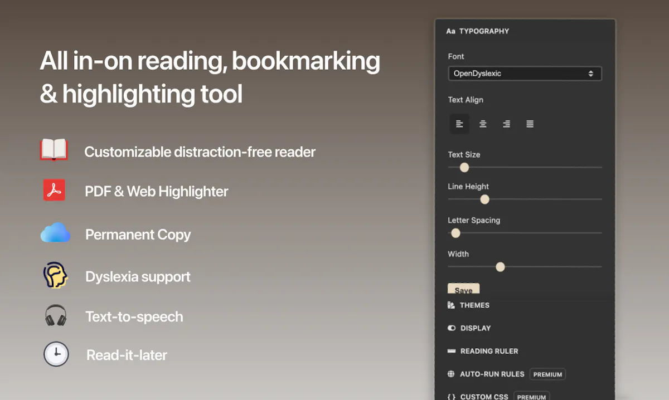669x400 pixels.
Task: Click 'Customizable distraction-free reader' text
Action: (x=200, y=152)
